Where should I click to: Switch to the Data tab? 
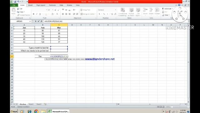click(x=61, y=5)
